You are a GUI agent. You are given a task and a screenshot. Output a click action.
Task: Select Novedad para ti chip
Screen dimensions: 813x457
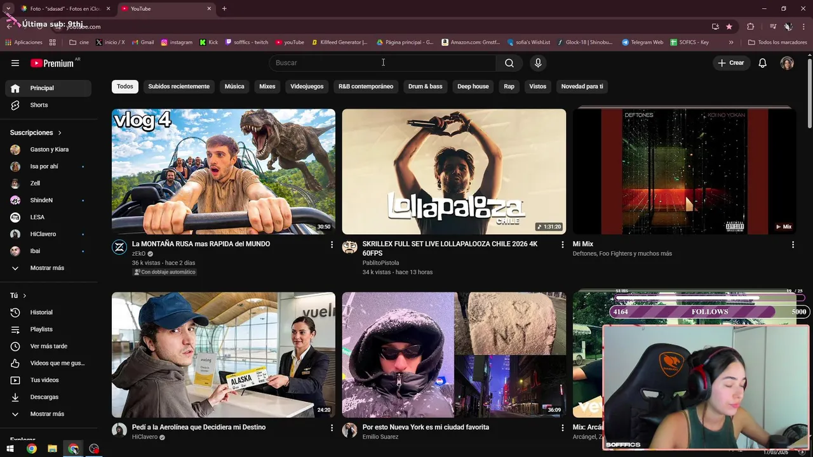582,86
